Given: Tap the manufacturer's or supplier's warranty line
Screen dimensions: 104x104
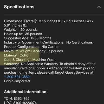Looking at the screenshot, I should pyautogui.click(x=49, y=68).
